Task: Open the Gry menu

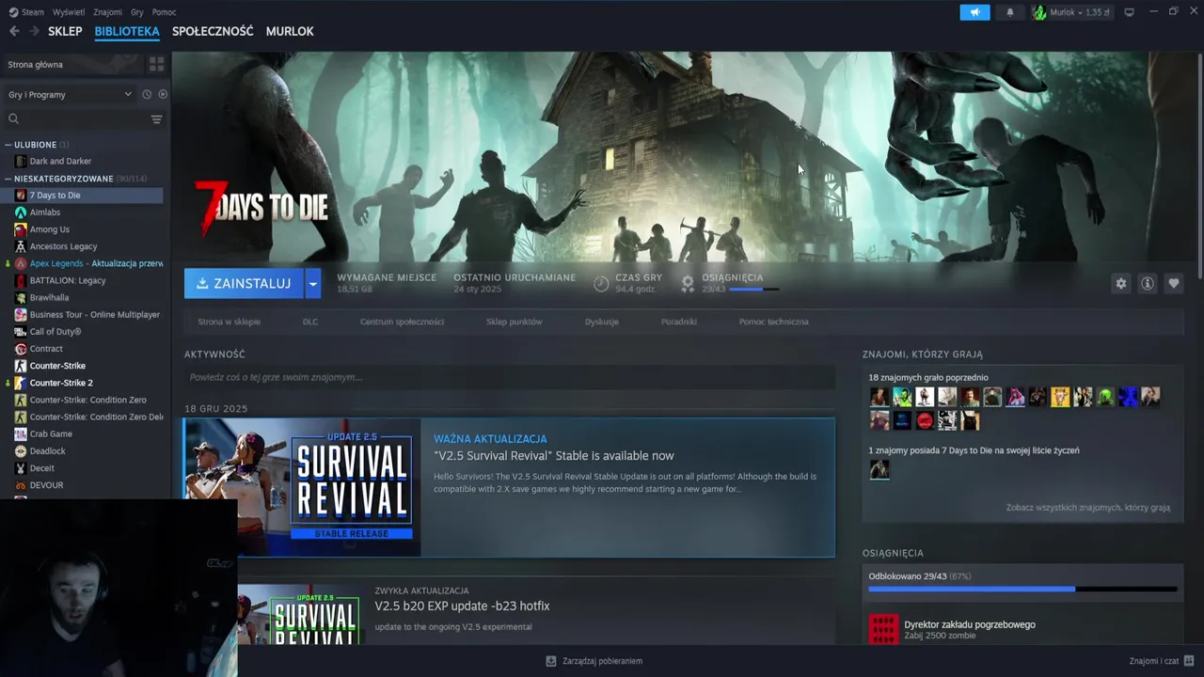Action: [x=137, y=12]
